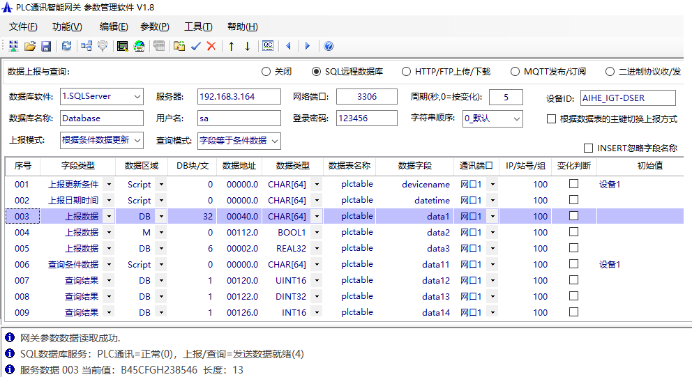This screenshot has height=377, width=692.
Task: Click the red X delete icon
Action: click(211, 46)
